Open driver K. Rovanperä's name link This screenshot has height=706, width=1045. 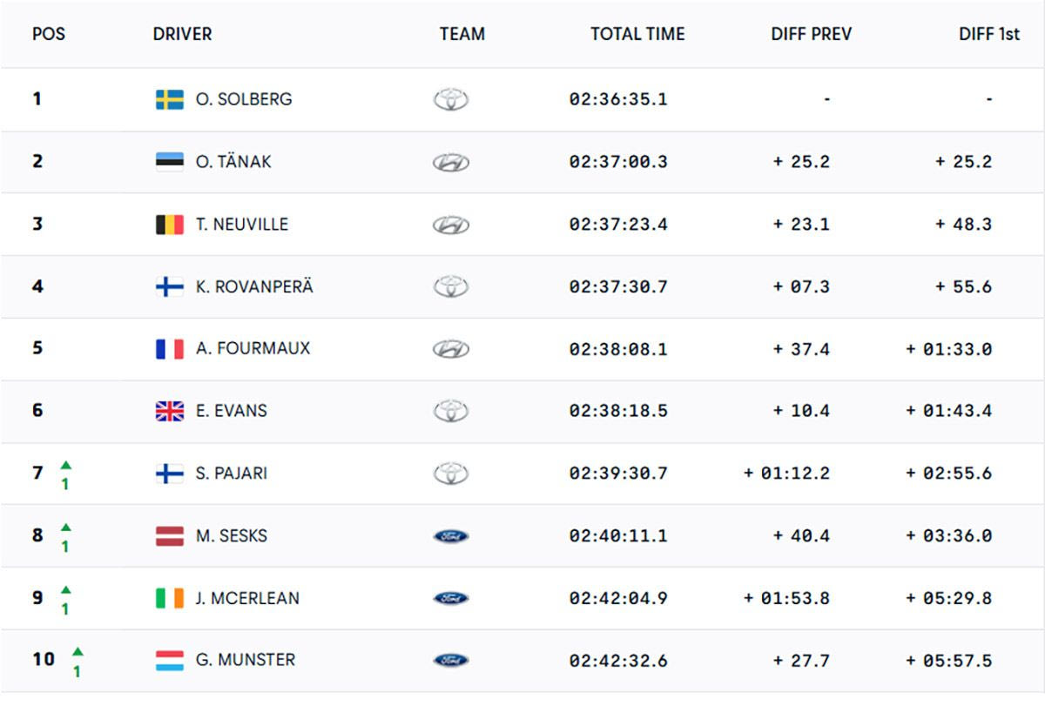pyautogui.click(x=254, y=286)
